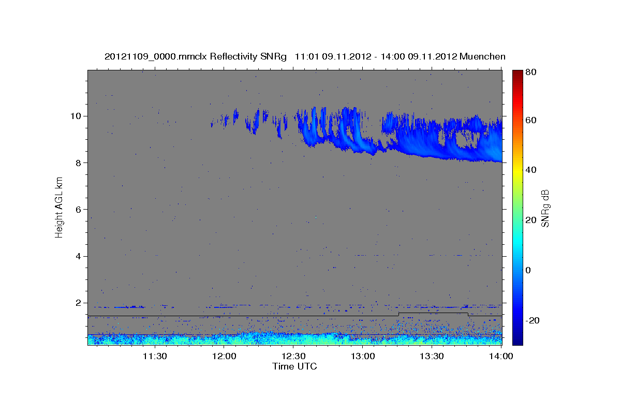The width and height of the screenshot is (621, 414).
Task: Click the cyan boundary-layer echoes near the ground
Action: [294, 339]
